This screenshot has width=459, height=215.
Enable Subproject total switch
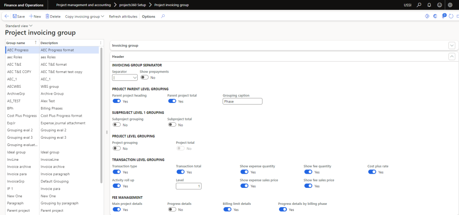tap(172, 125)
